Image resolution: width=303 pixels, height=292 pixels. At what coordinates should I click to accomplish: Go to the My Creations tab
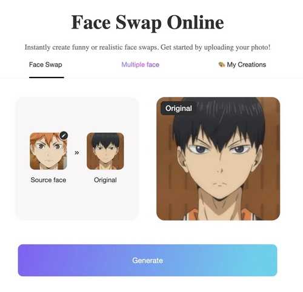click(x=242, y=65)
